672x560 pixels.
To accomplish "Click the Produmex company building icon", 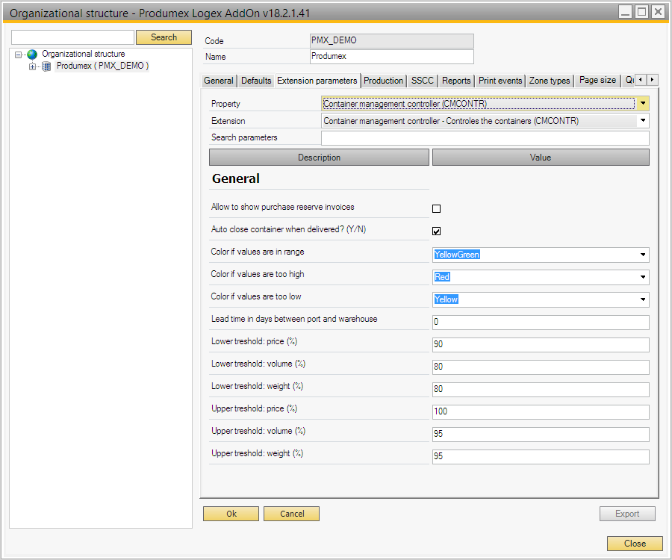I will (x=46, y=66).
